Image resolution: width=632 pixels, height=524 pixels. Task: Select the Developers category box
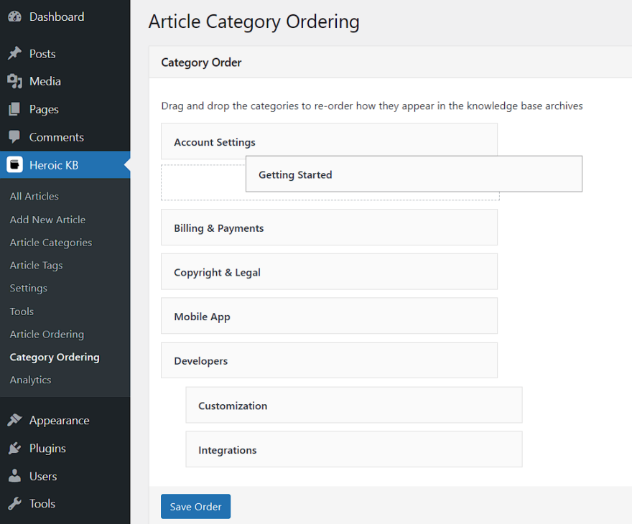(x=329, y=360)
